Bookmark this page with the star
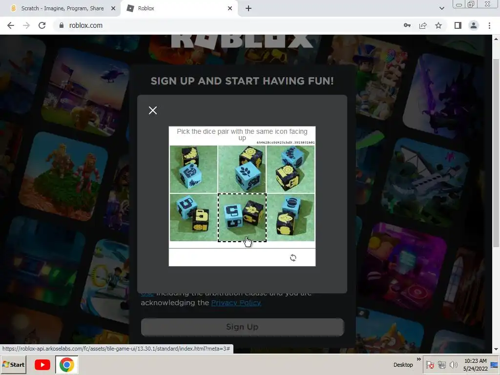This screenshot has width=500, height=375. point(438,25)
